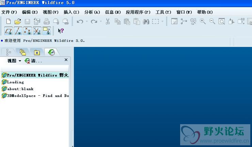Click the history panel column header bar

35,68
